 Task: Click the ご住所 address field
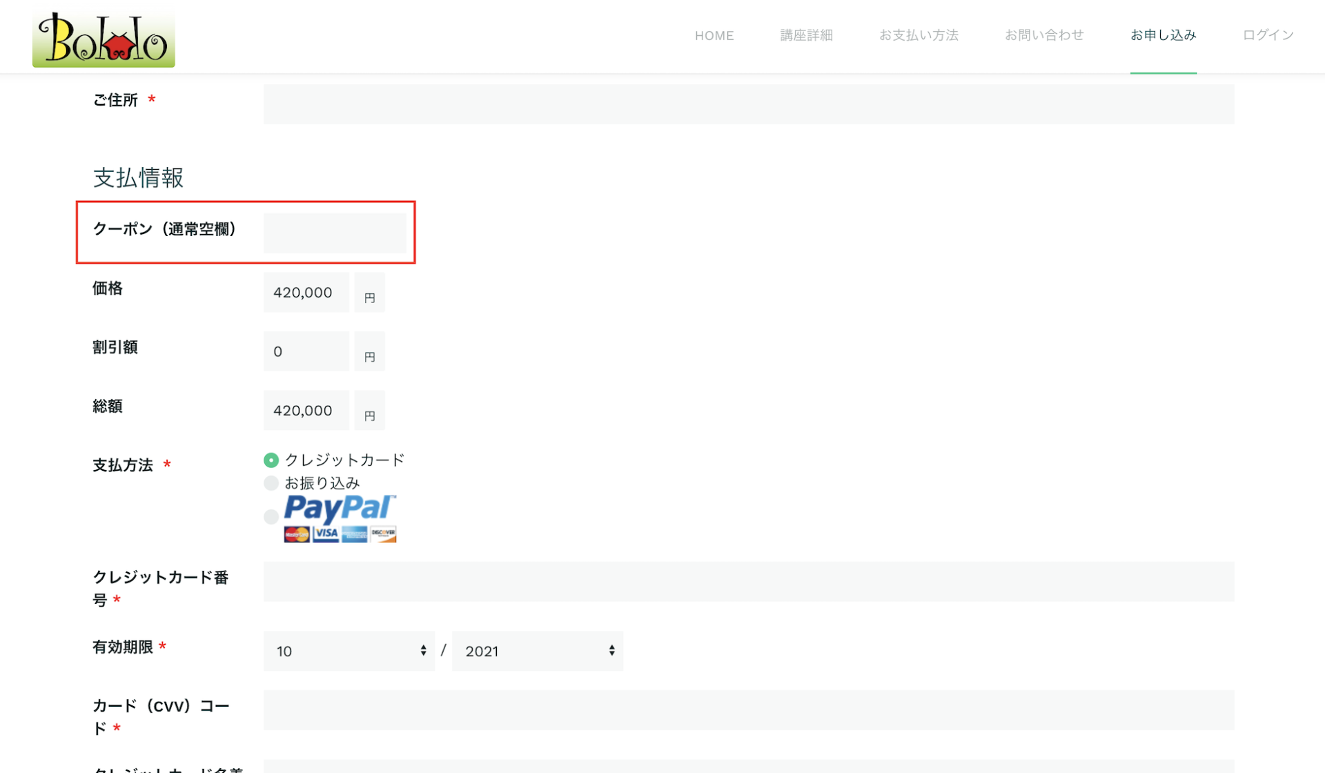point(749,104)
